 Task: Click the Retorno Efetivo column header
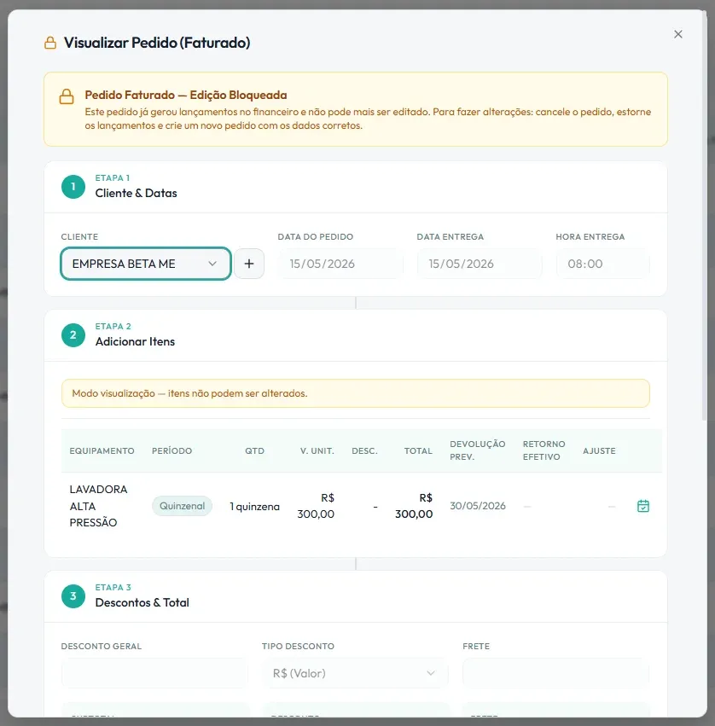(x=544, y=450)
